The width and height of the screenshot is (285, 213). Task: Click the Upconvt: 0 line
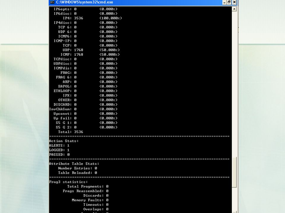[x=85, y=114]
